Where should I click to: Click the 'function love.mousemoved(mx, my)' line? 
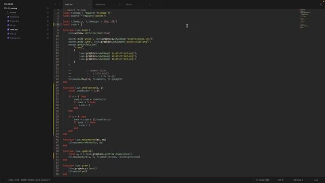tap(85, 140)
